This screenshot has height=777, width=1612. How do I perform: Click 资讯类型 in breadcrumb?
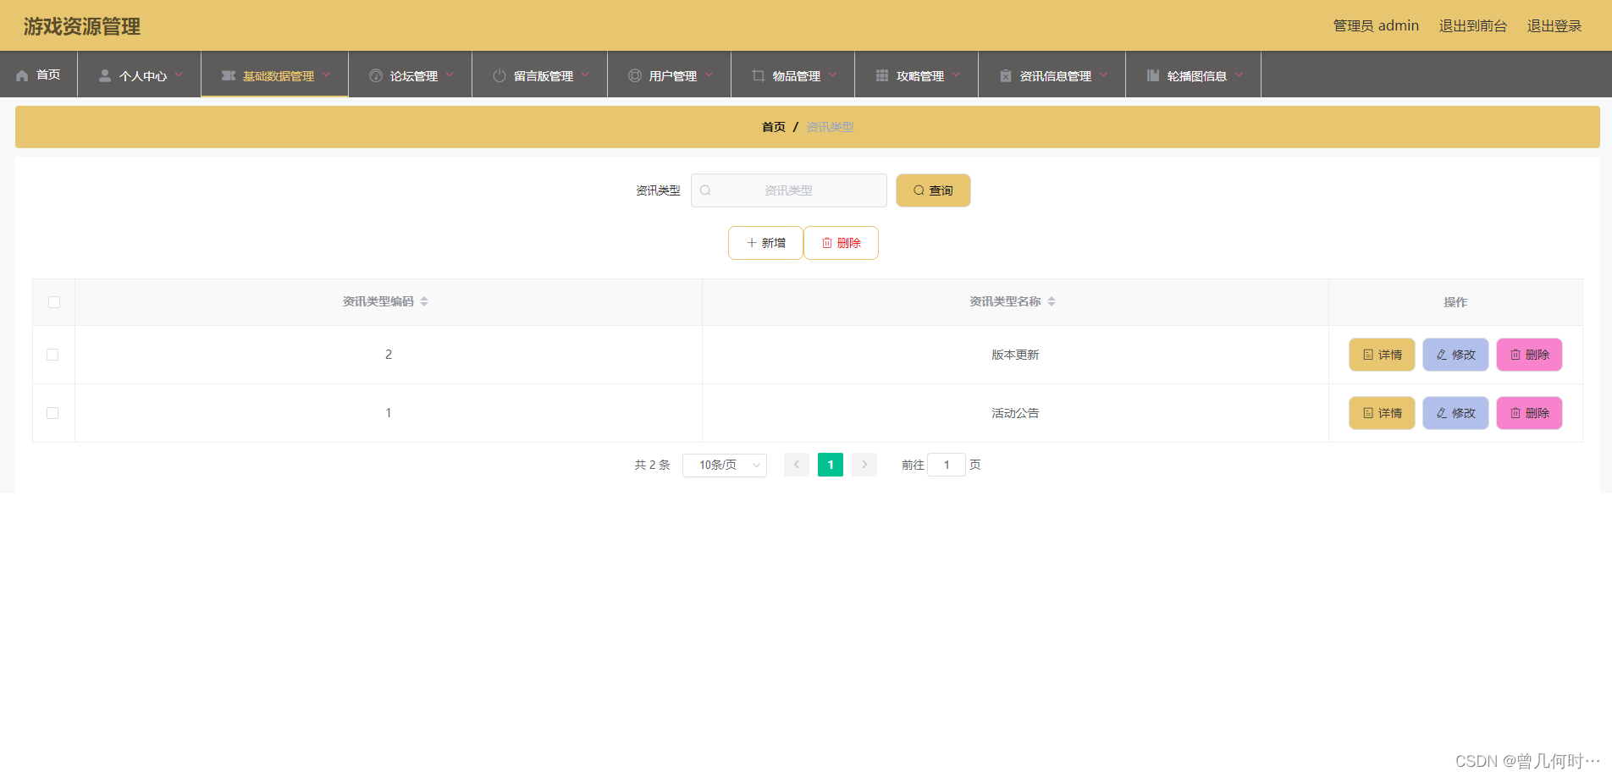830,127
